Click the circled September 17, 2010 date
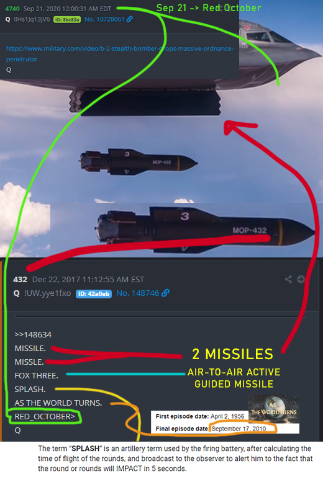This screenshot has height=477, width=323. 239,429
